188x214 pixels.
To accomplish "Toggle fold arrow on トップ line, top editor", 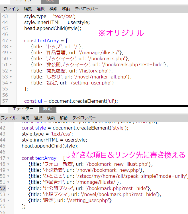I will tap(11, 47).
